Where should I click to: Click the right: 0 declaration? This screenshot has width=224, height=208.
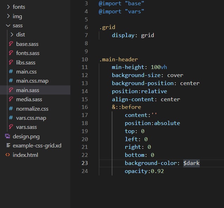click(x=138, y=147)
